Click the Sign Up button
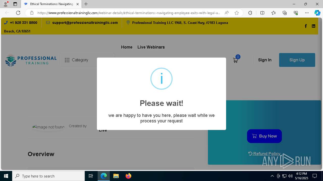 297,60
